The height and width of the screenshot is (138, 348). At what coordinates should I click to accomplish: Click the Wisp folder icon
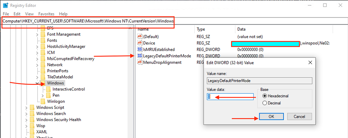point(32,126)
